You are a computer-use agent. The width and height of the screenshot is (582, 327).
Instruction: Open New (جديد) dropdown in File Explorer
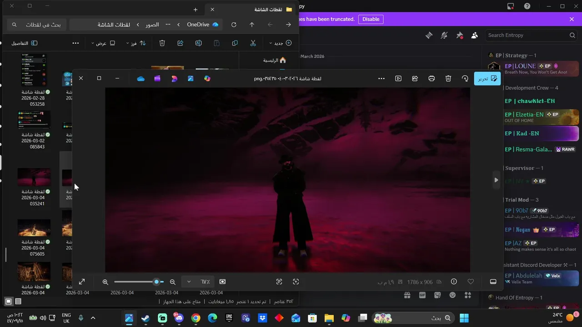(280, 43)
